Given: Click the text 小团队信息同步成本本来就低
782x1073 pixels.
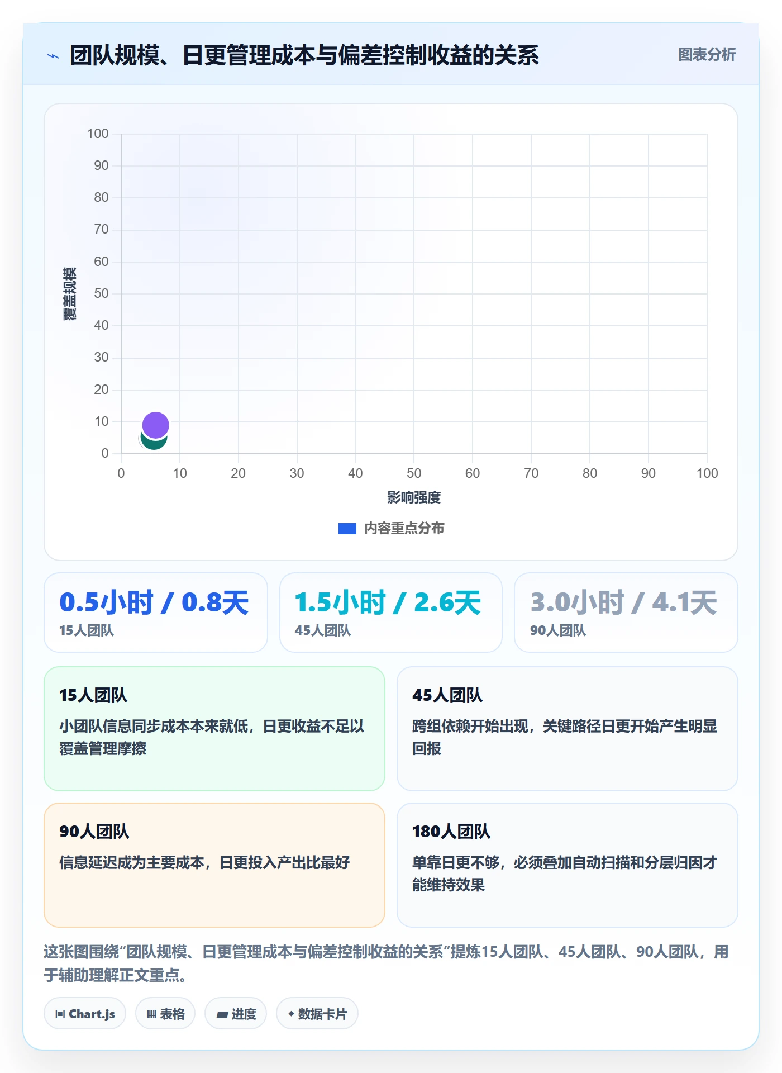Looking at the screenshot, I should (153, 726).
